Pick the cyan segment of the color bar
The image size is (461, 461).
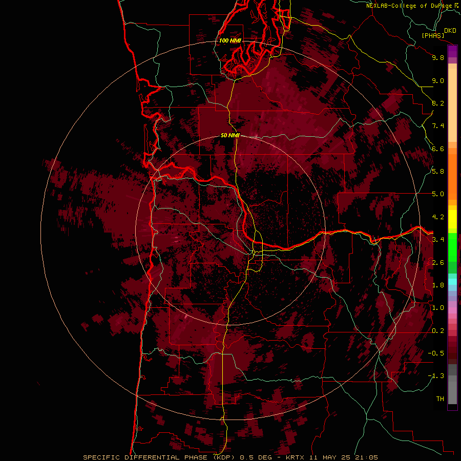pyautogui.click(x=452, y=282)
